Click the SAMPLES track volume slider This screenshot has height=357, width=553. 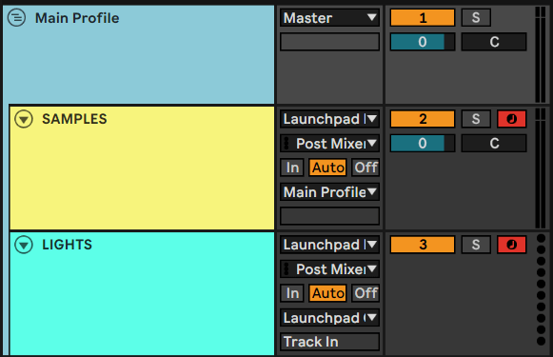423,143
